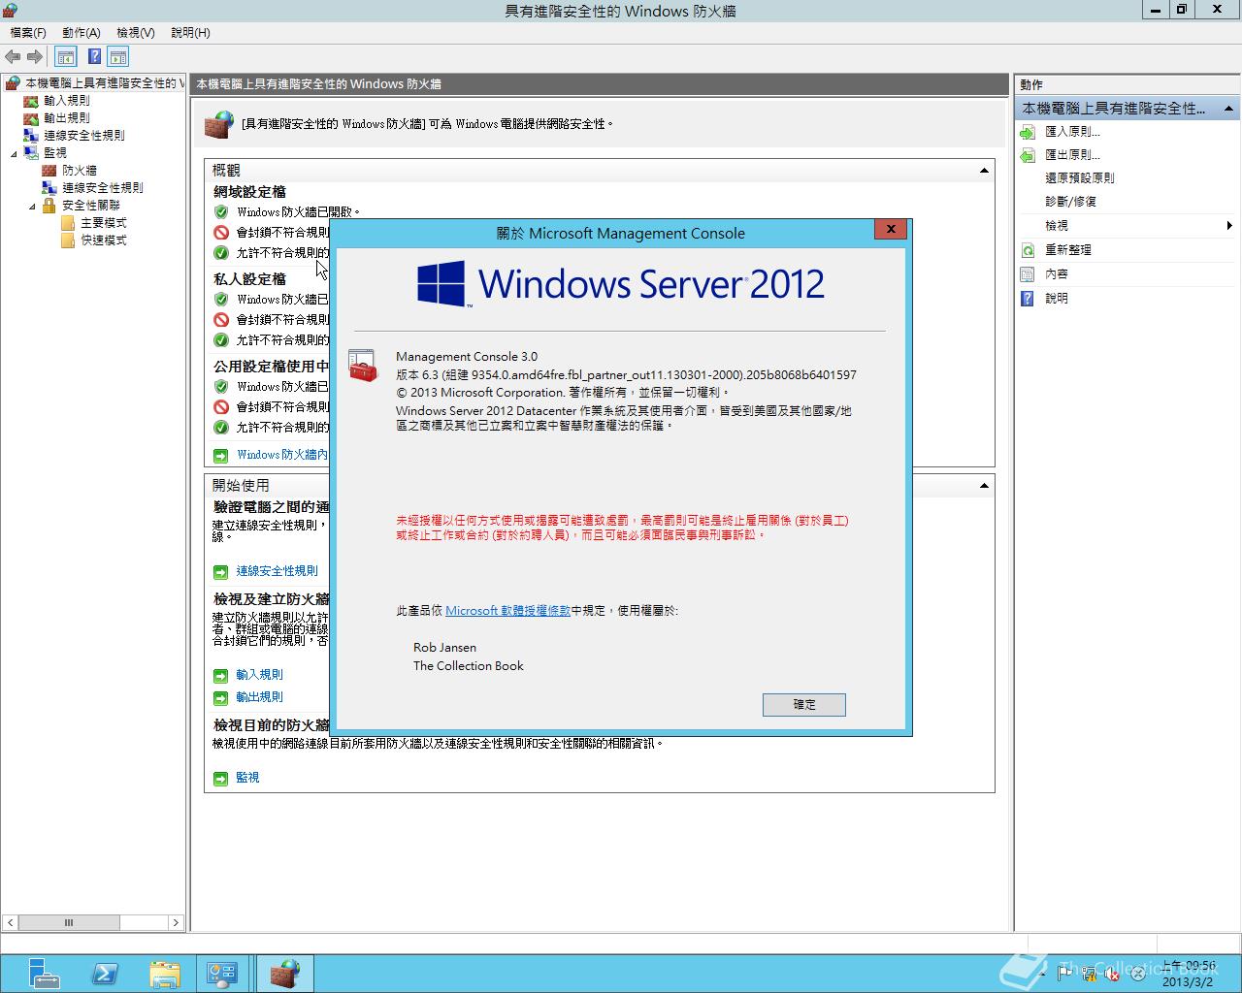Open the 輸入規則 link in center pane
This screenshot has width=1242, height=993.
click(x=259, y=675)
